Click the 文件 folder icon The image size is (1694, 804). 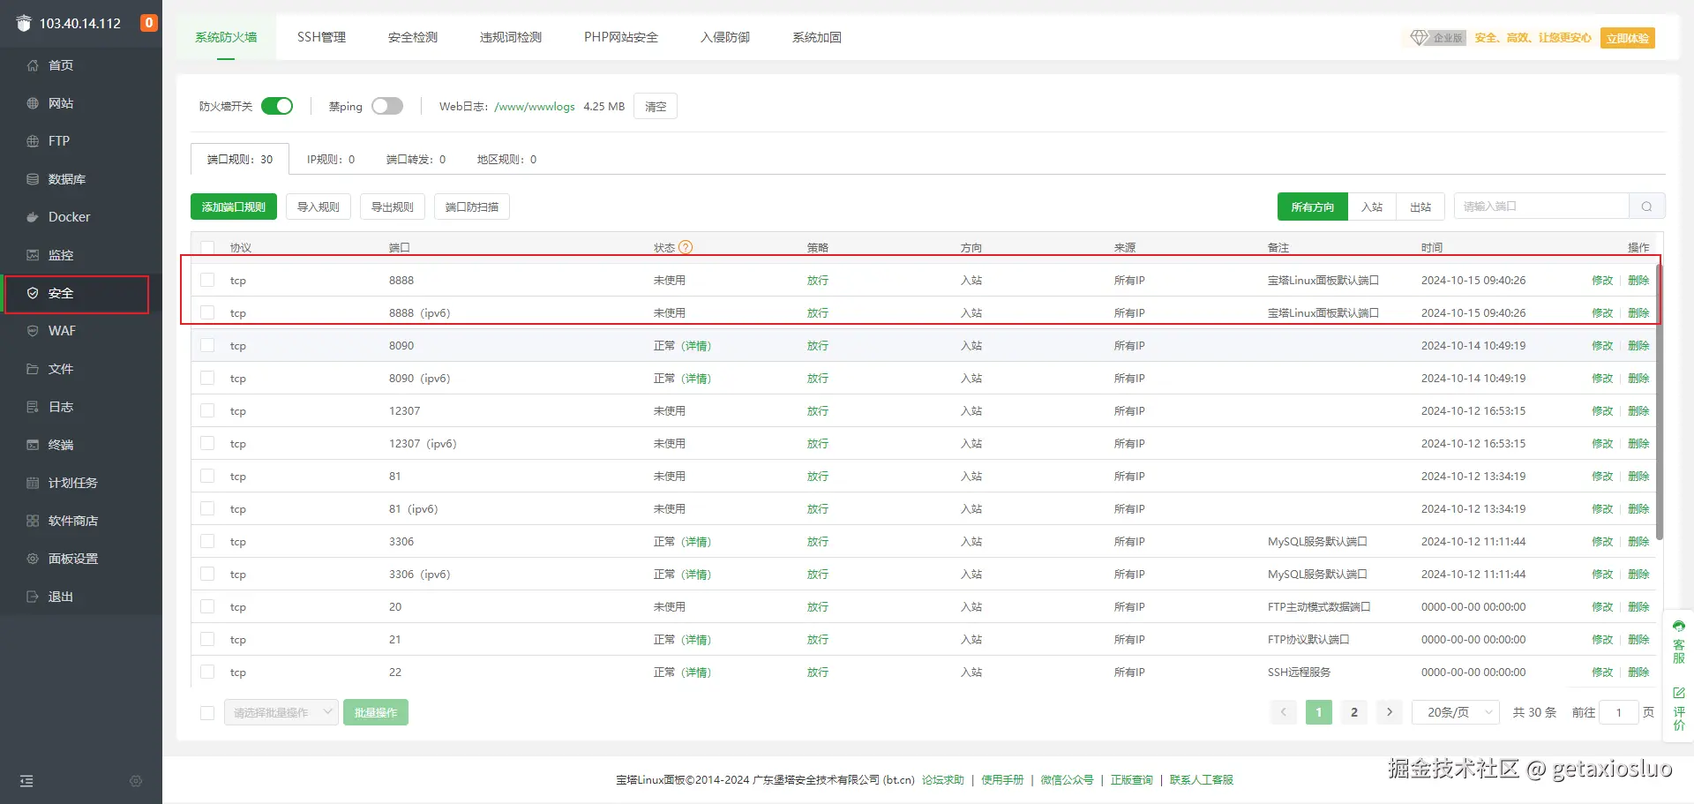(33, 369)
